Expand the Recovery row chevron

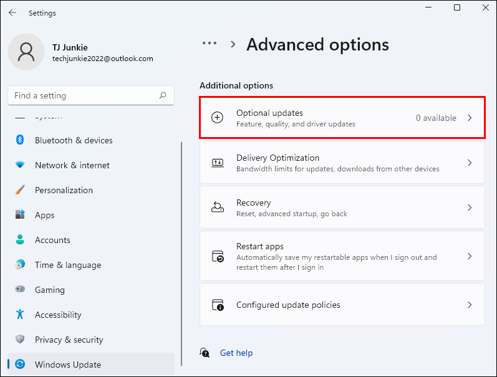(x=470, y=208)
